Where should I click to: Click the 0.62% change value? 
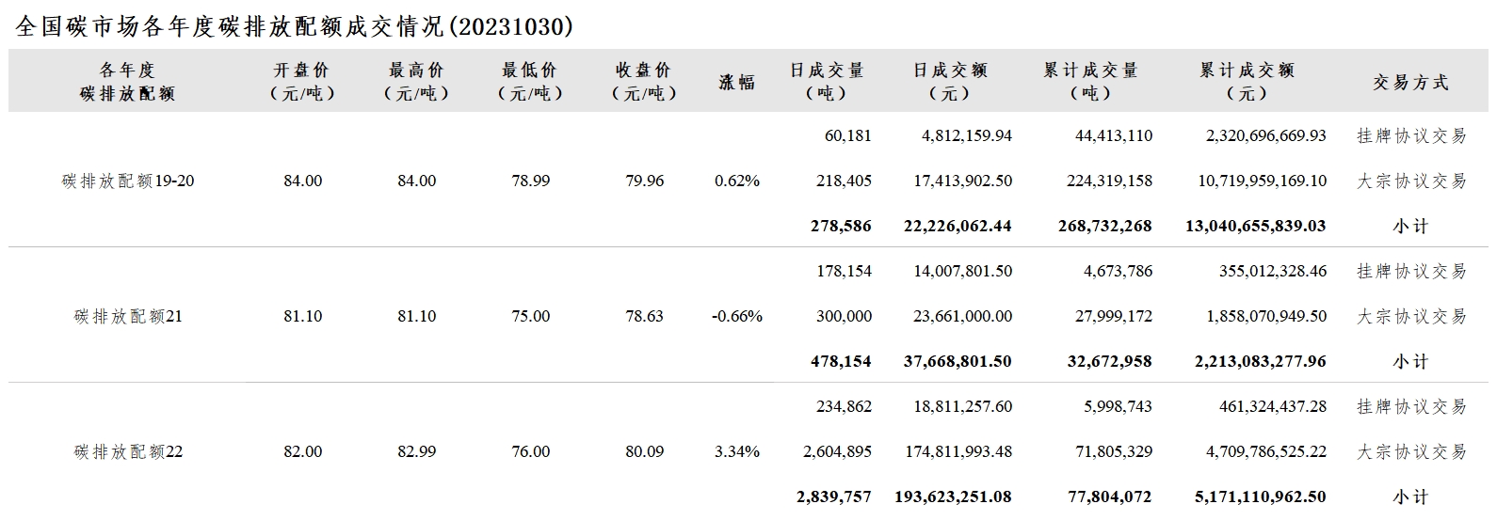(x=737, y=181)
